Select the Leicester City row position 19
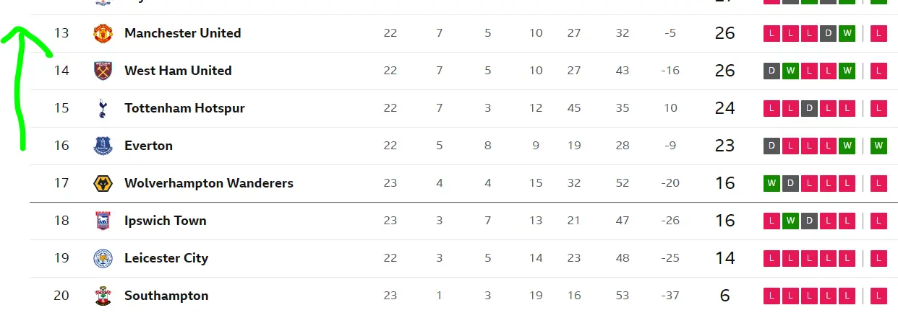 61,258
